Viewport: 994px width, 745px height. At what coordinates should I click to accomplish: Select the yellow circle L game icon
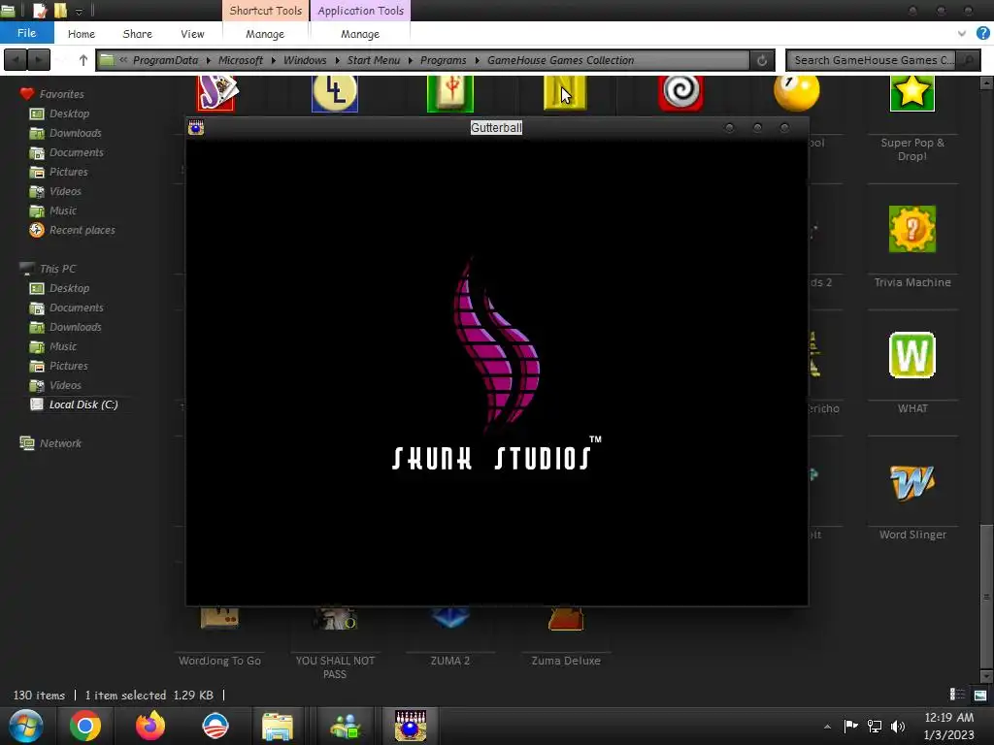pos(335,92)
